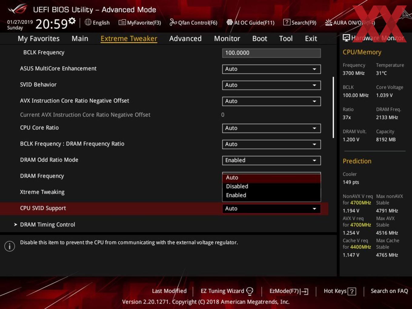Open the MyFavorite(F3) list icon
412x309 pixels.
[x=122, y=22]
